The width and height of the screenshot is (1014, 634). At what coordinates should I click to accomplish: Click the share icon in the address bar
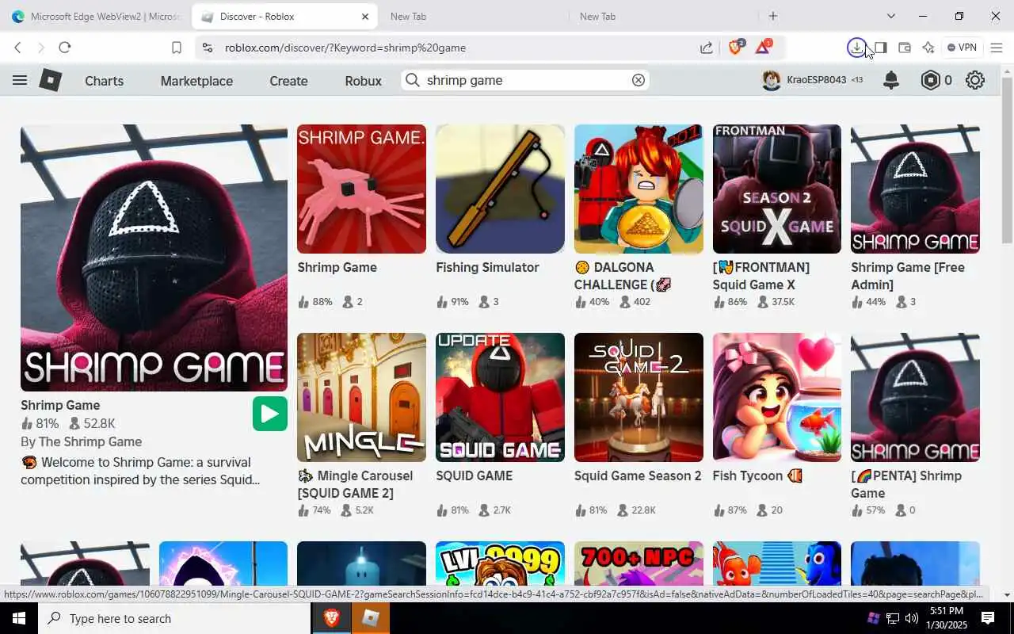click(706, 48)
